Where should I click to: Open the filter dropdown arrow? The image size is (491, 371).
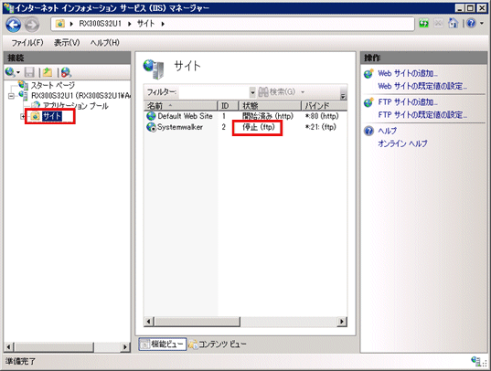[x=252, y=92]
